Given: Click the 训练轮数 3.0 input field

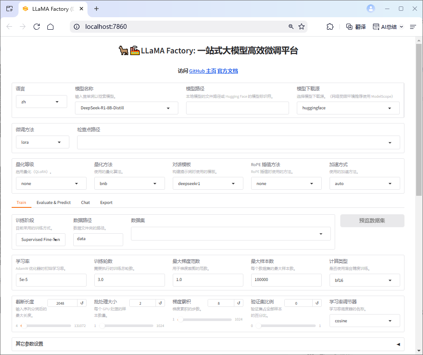Looking at the screenshot, I should [x=130, y=280].
